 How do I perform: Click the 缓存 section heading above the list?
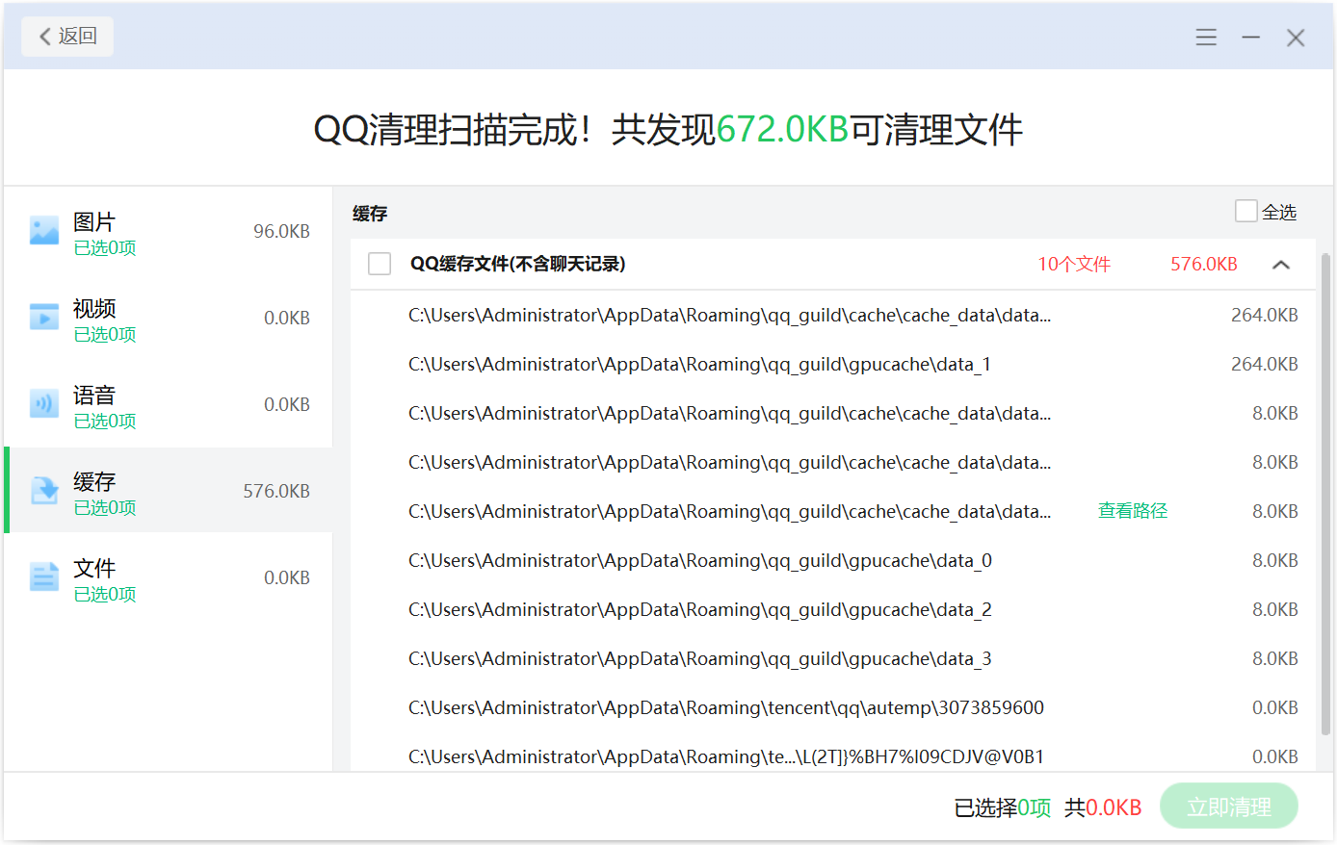[x=370, y=214]
